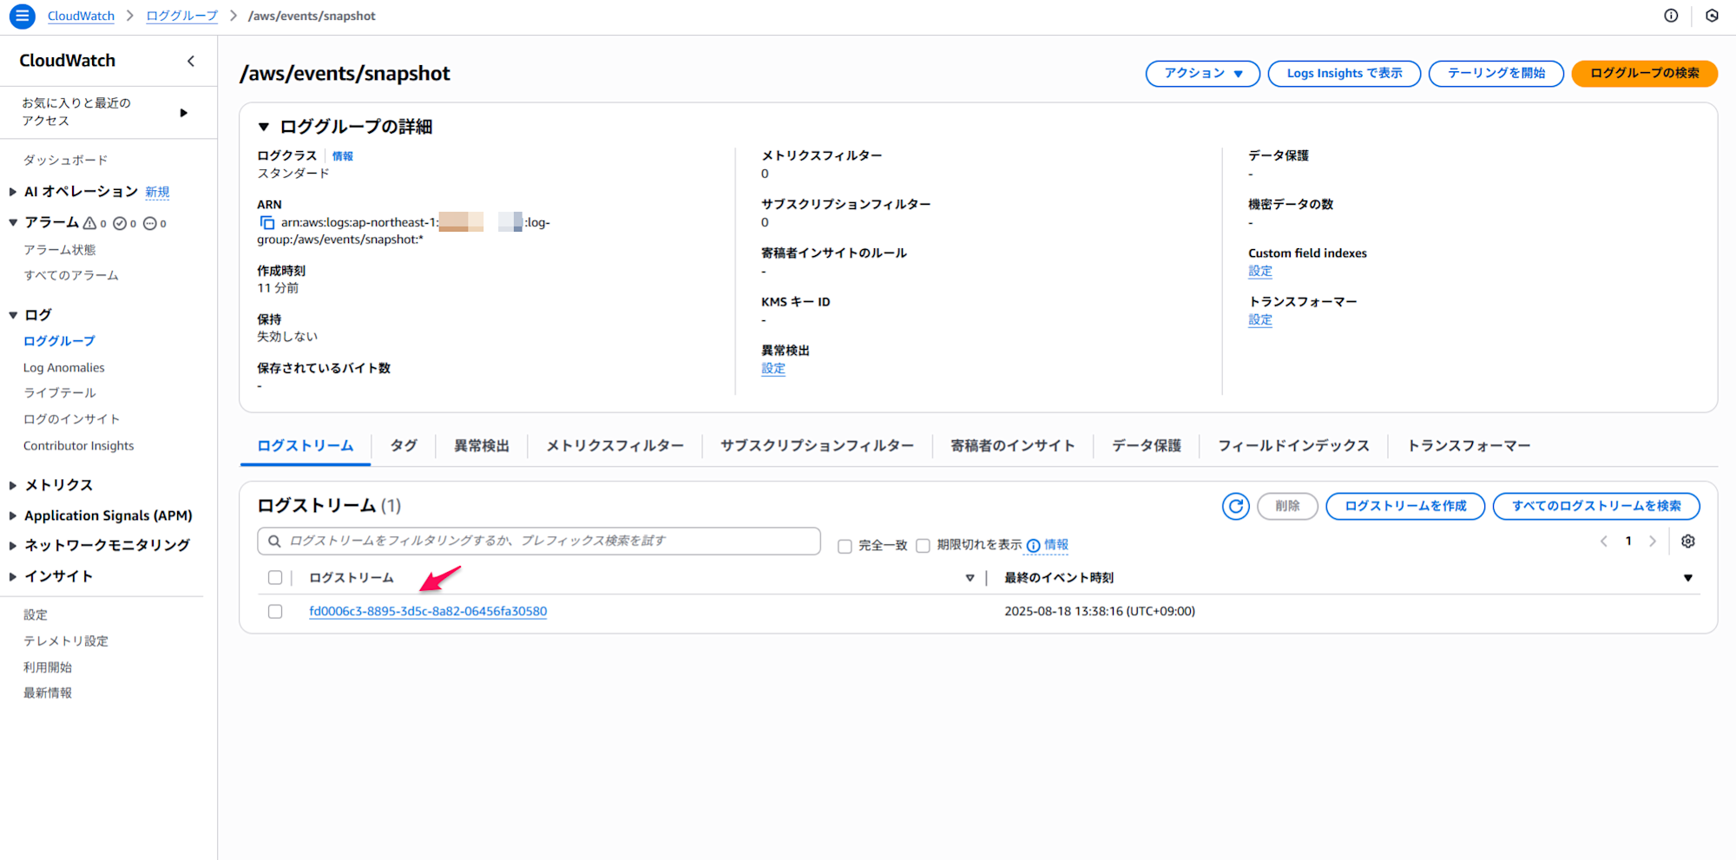
Task: Collapse the アラーム sidebar section
Action: point(13,223)
